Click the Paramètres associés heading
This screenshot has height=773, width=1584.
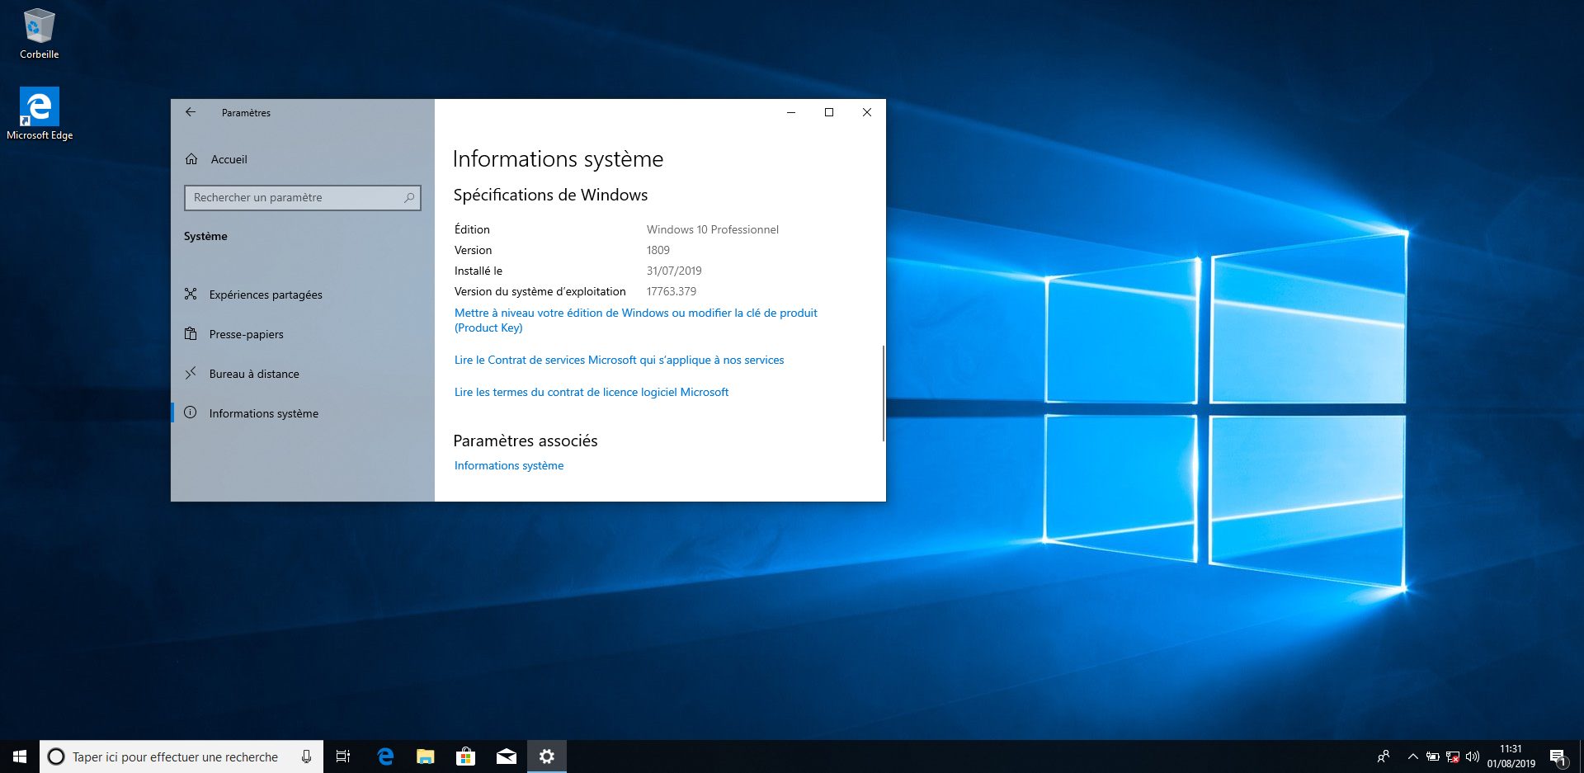[x=526, y=441]
